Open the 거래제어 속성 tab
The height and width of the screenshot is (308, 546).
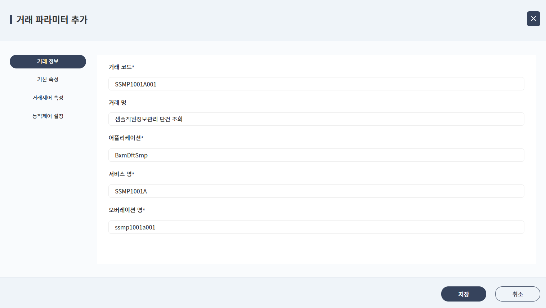[x=48, y=98]
